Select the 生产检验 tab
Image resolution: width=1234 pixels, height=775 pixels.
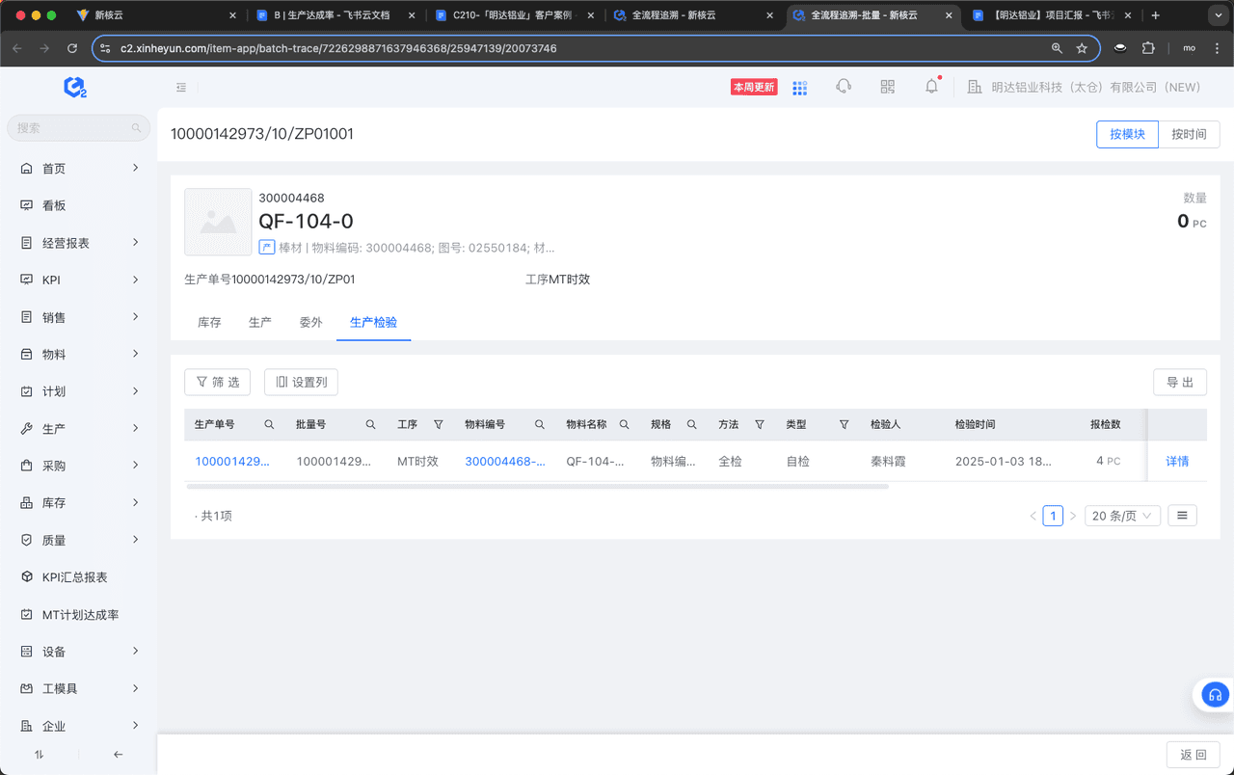(373, 322)
